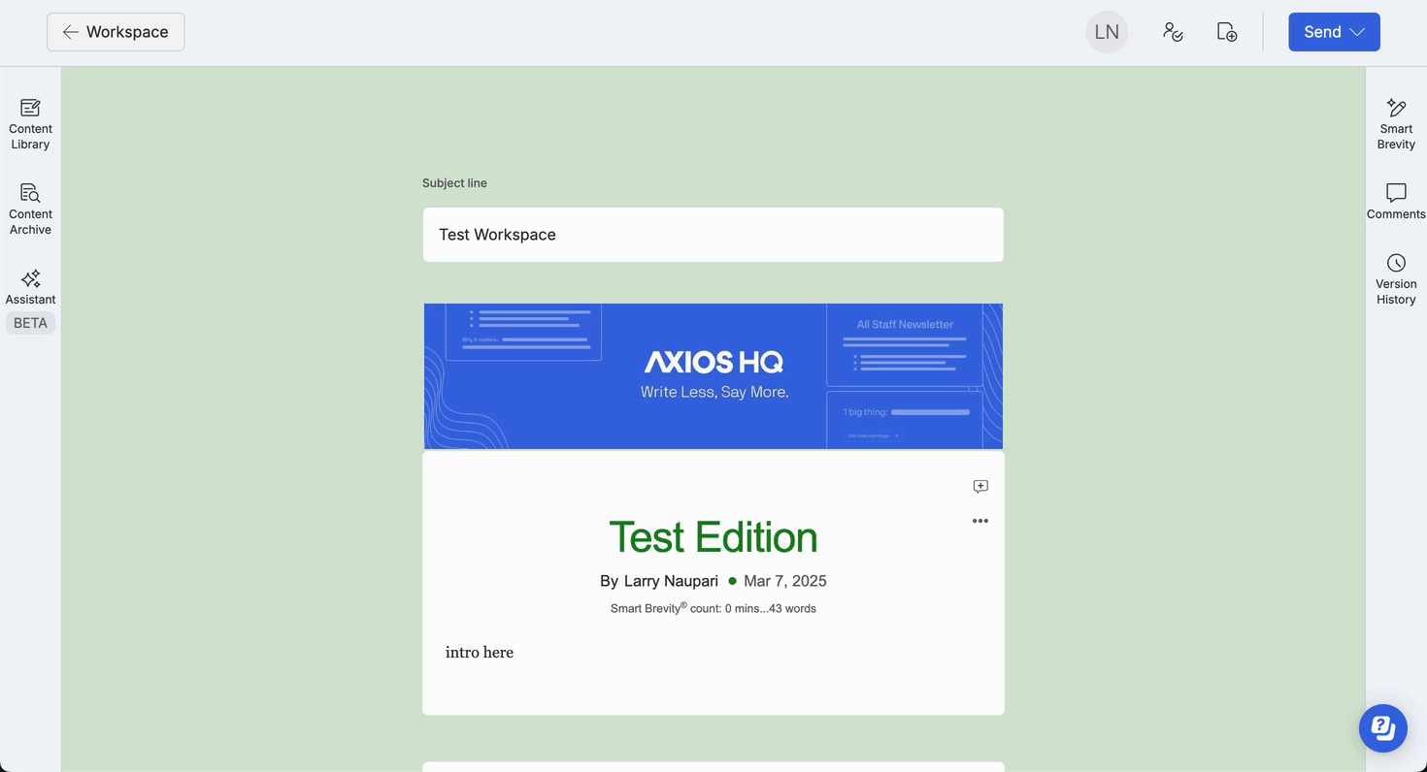Open the collaborator approval icon
Image resolution: width=1427 pixels, height=772 pixels.
tap(1173, 32)
